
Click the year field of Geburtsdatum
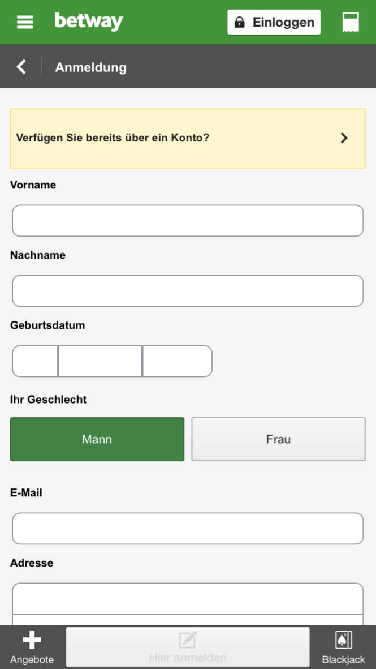176,361
